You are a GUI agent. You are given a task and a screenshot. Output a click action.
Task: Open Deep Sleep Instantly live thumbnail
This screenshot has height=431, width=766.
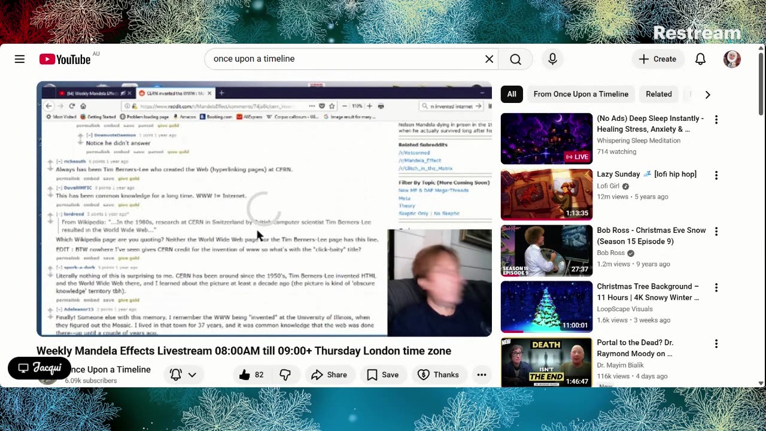tap(546, 138)
